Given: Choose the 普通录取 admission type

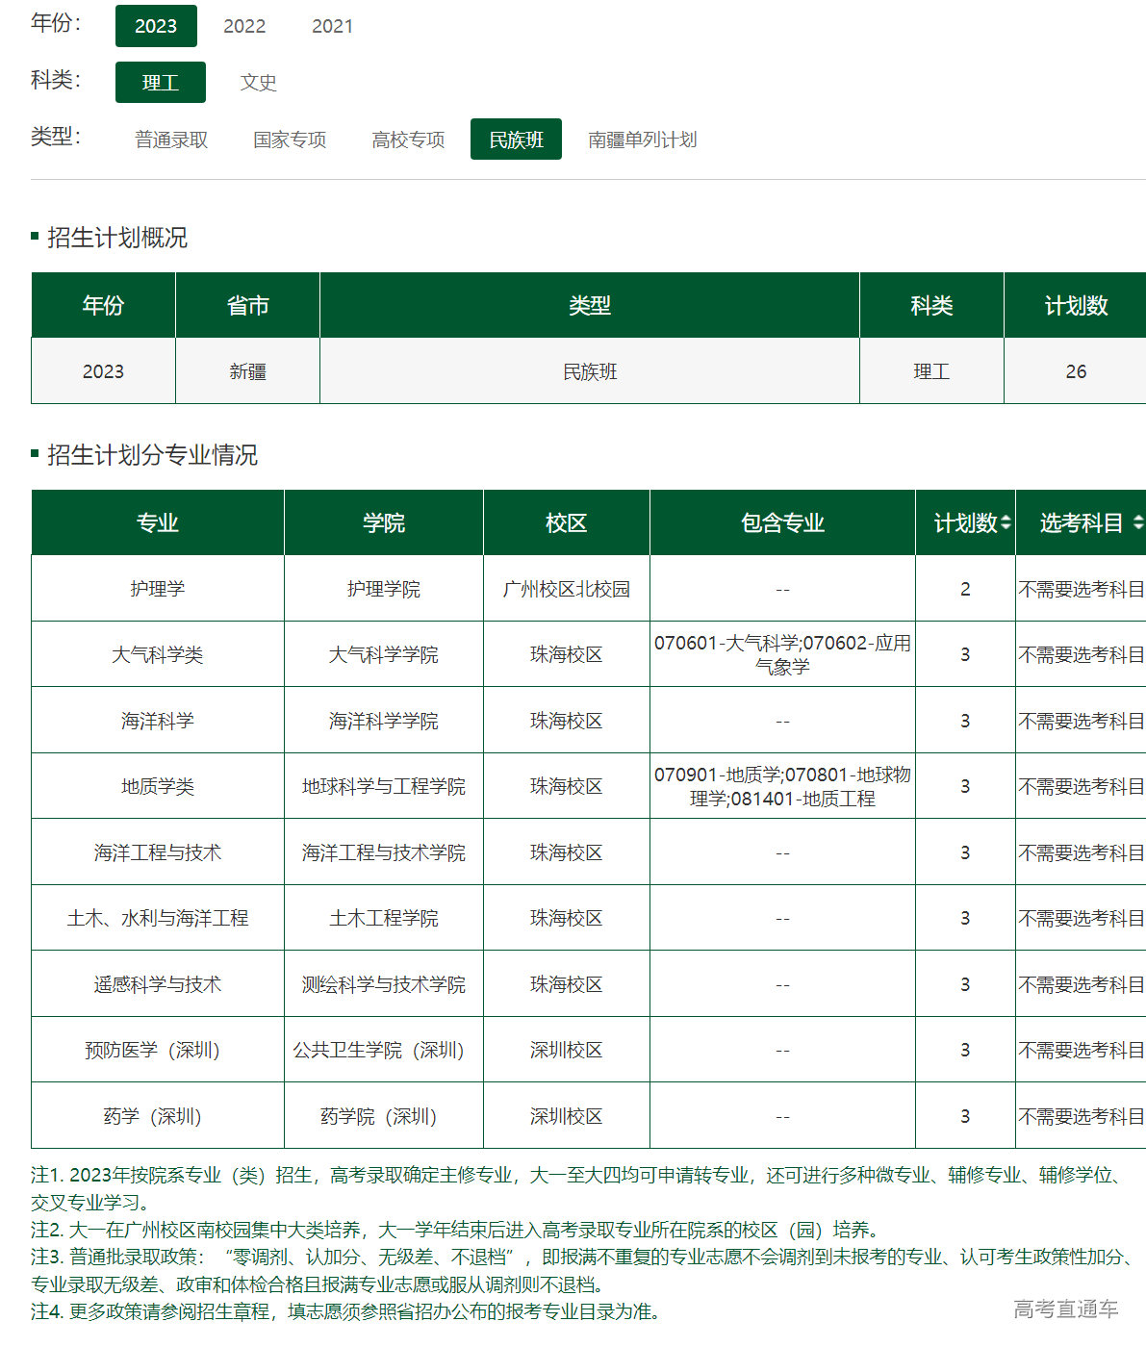Looking at the screenshot, I should (x=171, y=140).
